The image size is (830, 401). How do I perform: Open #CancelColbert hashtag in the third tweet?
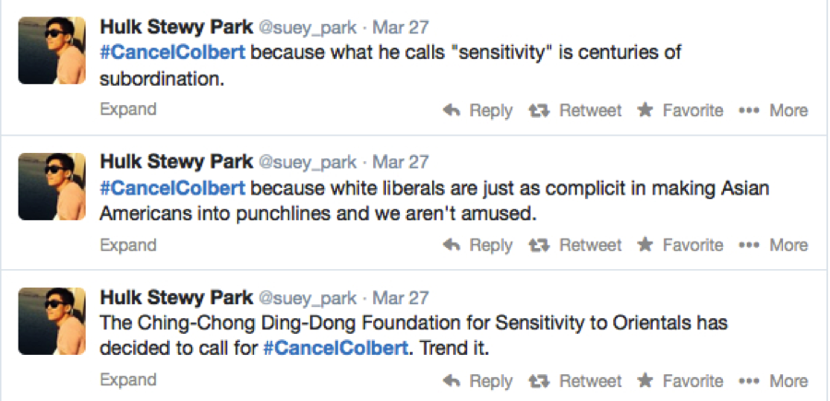pos(335,348)
